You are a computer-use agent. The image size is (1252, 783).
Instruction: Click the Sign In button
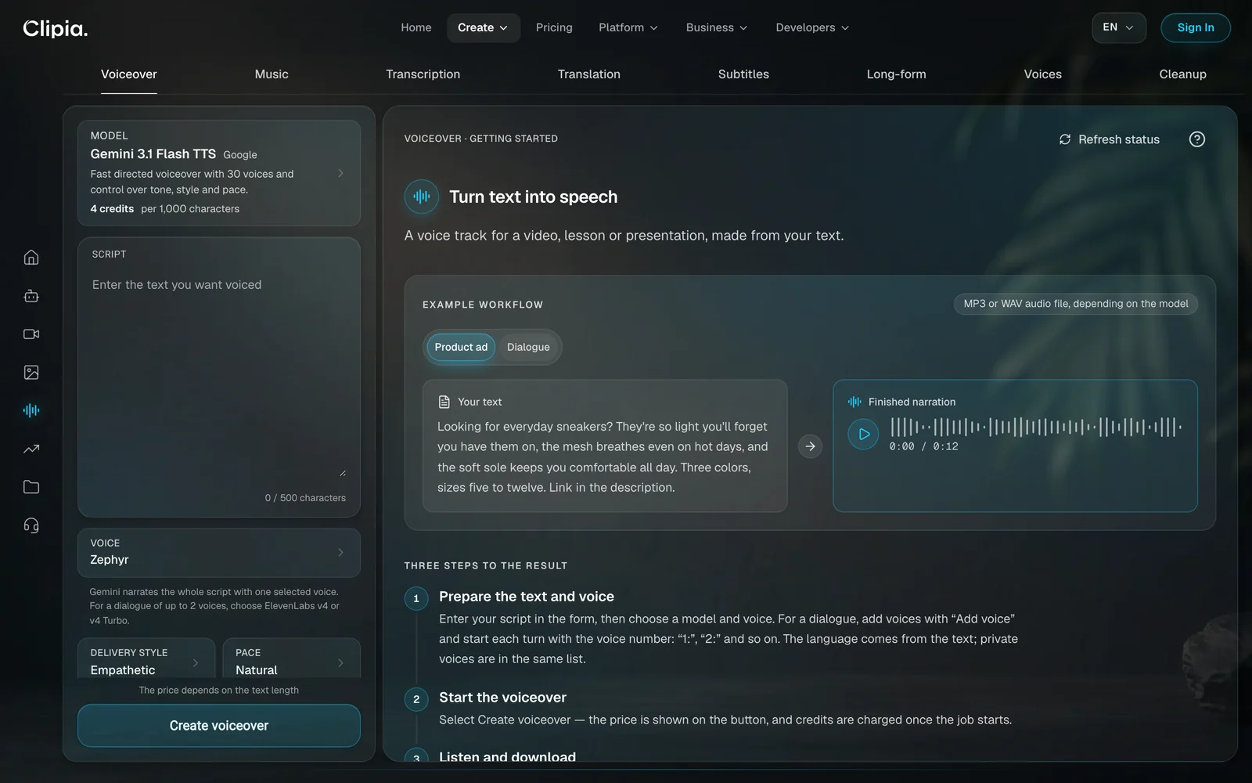[1196, 27]
